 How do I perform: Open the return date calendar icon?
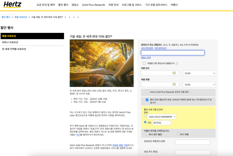tap(174, 84)
